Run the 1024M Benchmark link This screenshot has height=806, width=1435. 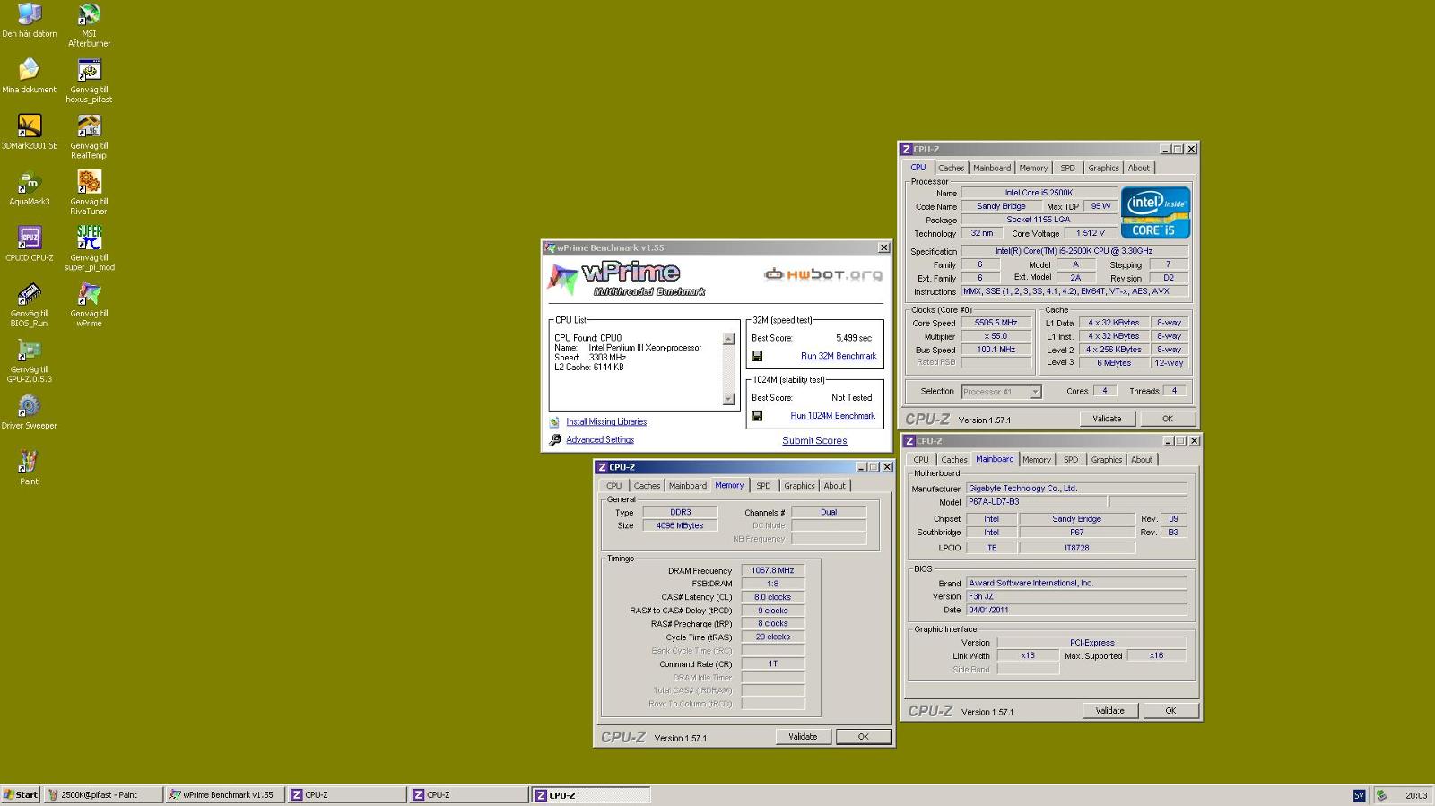[x=832, y=416]
